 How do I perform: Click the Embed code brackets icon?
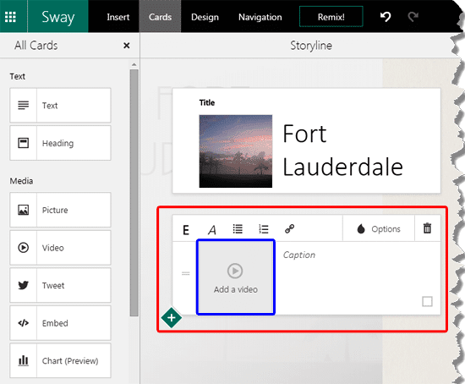23,323
